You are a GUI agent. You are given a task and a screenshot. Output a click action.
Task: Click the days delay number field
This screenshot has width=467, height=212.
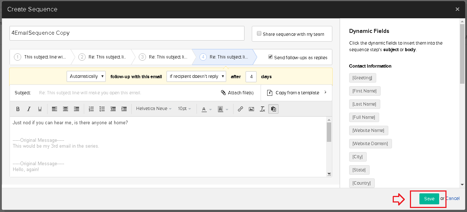(x=251, y=77)
